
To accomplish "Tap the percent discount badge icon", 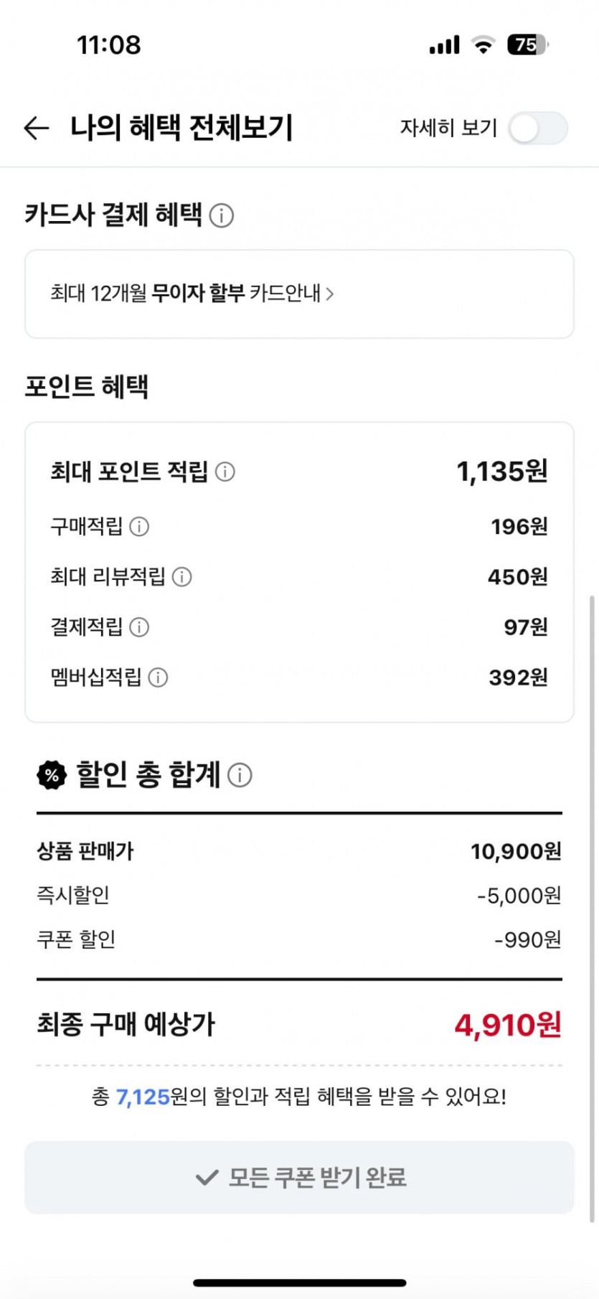I will pos(52,775).
